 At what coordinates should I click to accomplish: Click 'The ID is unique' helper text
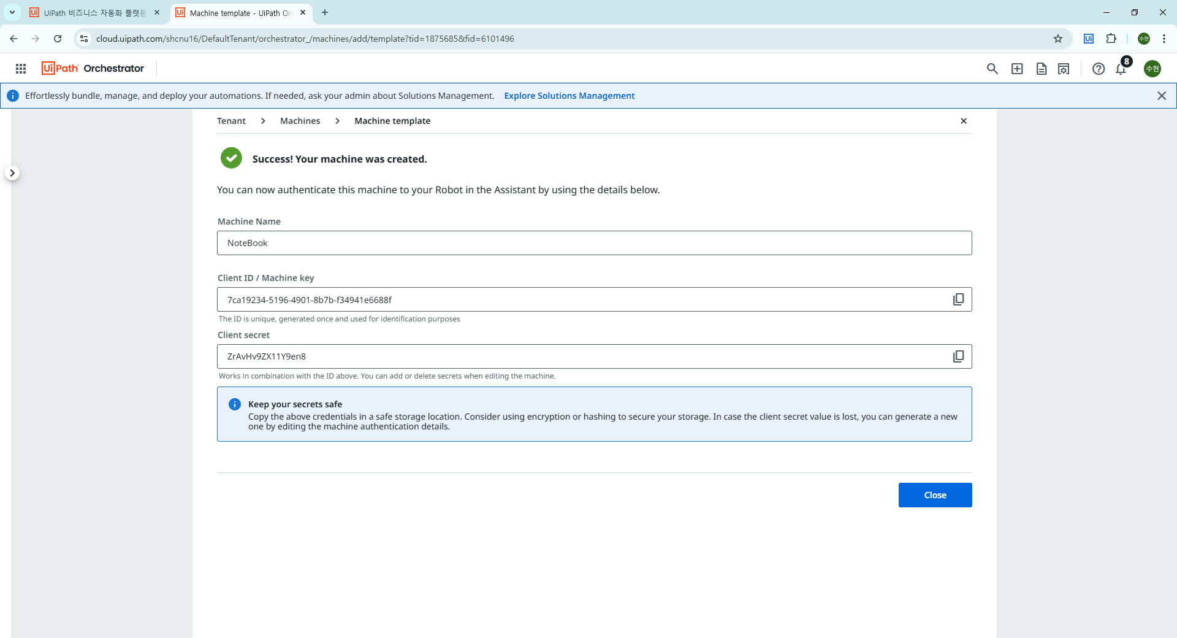pyautogui.click(x=339, y=319)
